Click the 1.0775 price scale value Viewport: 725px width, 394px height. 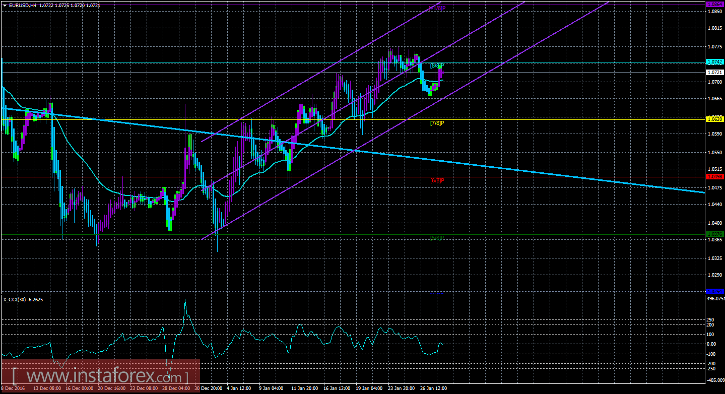point(714,47)
